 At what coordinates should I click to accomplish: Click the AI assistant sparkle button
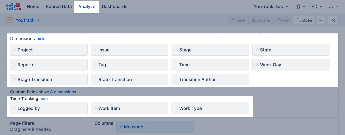pyautogui.click(x=333, y=20)
